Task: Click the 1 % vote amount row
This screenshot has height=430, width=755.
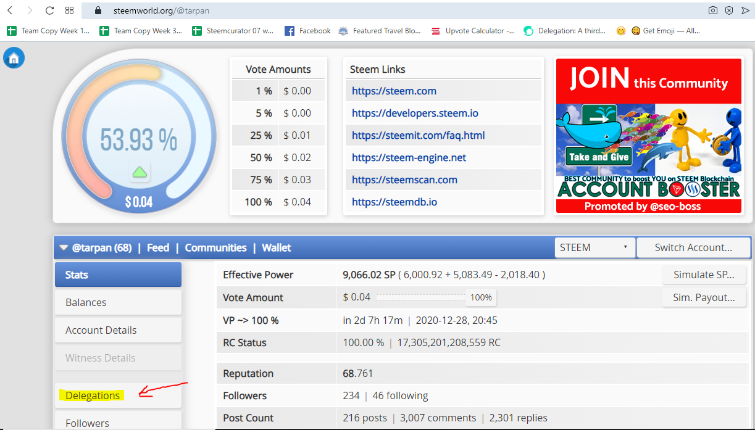Action: 278,91
